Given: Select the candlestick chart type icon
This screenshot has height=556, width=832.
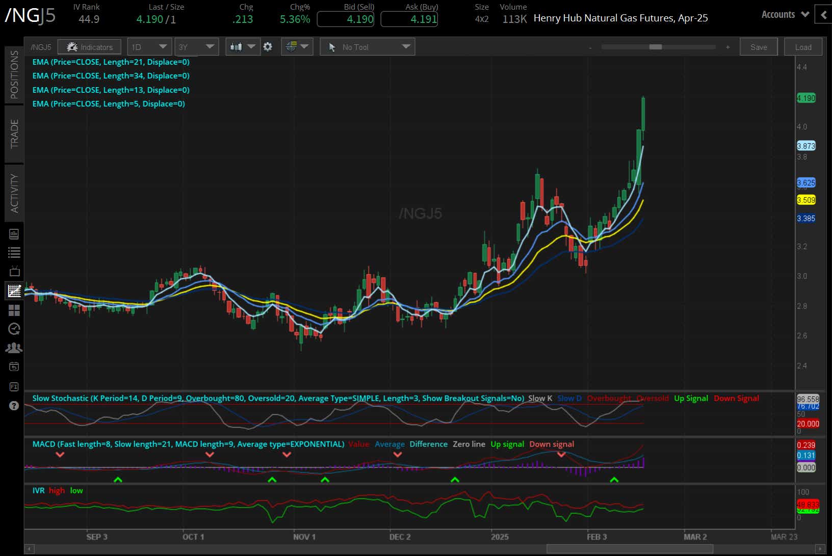Looking at the screenshot, I should pos(237,46).
